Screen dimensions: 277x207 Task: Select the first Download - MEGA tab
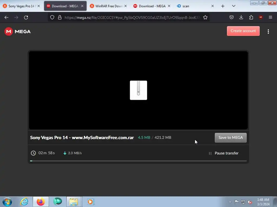coord(65,6)
